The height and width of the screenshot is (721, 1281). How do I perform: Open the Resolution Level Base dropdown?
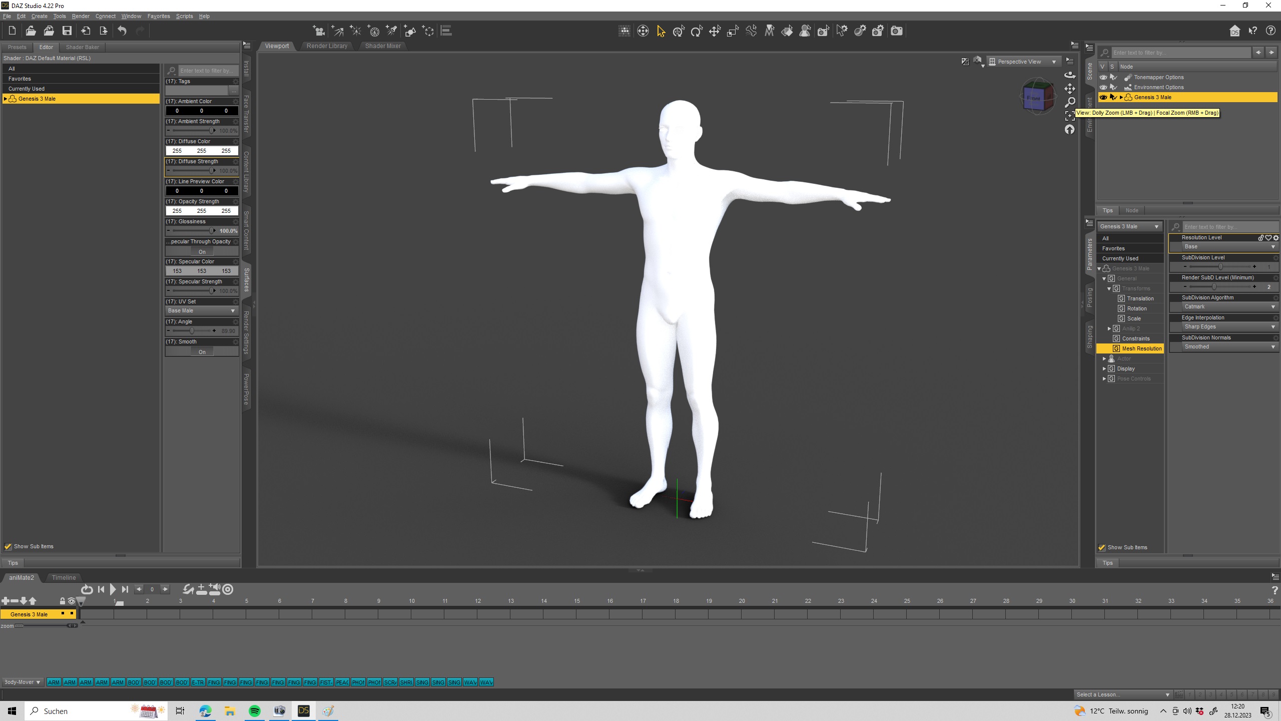click(1228, 247)
